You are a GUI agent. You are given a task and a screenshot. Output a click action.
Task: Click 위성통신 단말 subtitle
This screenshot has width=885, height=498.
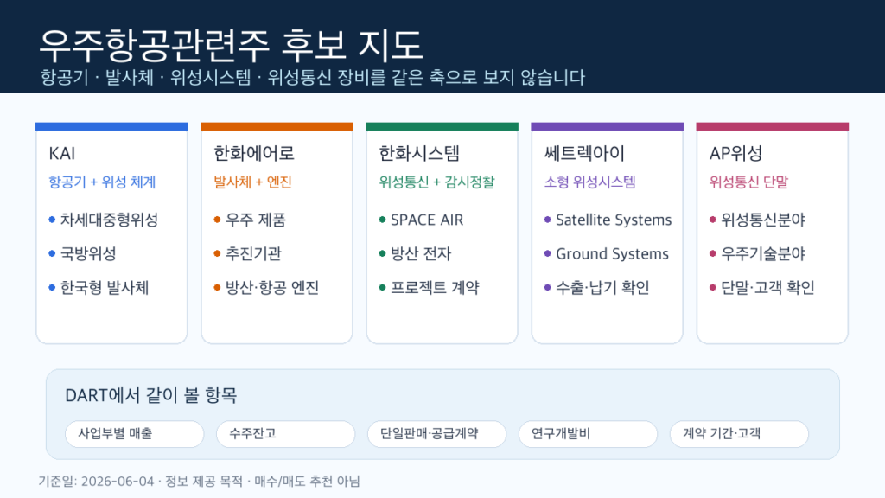[749, 182]
